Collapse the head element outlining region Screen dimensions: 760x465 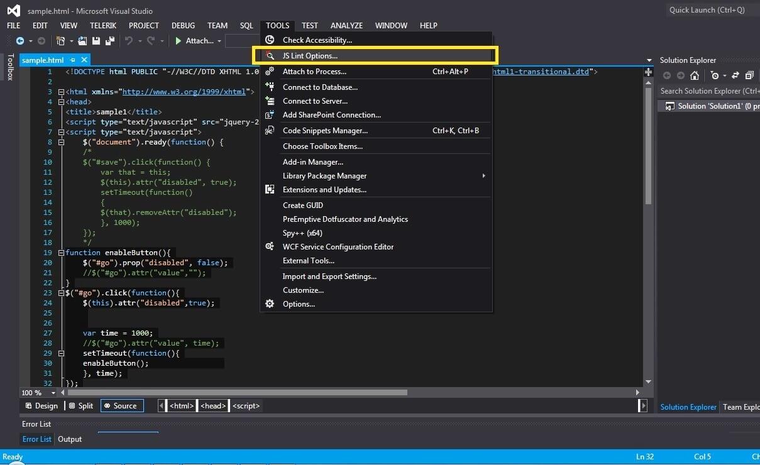pos(61,102)
